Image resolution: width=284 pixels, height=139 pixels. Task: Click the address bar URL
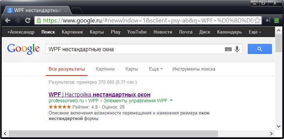[148, 20]
